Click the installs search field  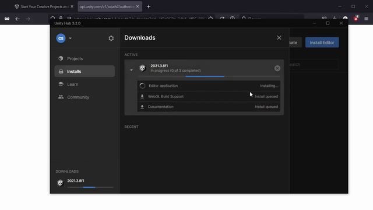pos(314,65)
